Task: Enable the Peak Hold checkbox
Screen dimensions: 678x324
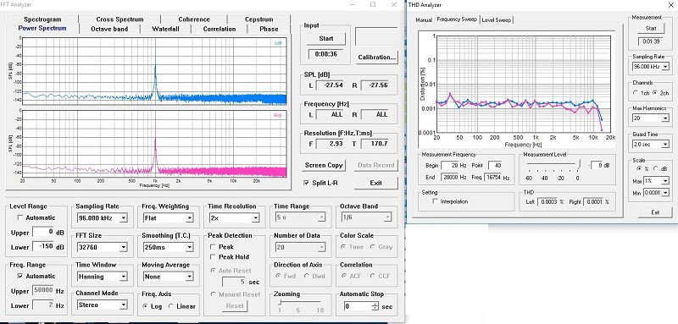Action: (x=213, y=256)
